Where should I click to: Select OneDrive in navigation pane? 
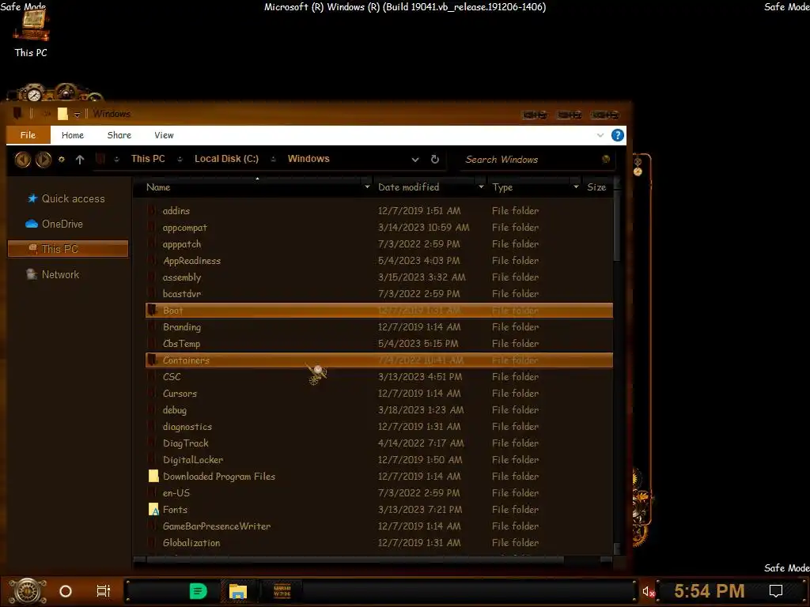(68, 224)
